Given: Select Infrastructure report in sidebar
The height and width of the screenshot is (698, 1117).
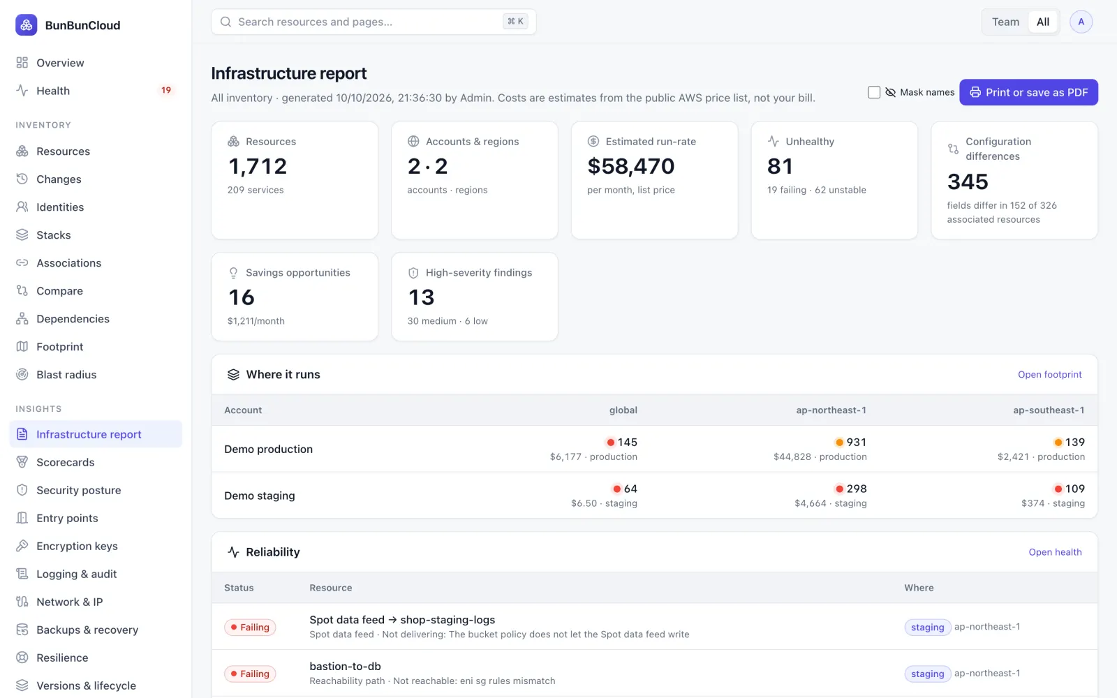Looking at the screenshot, I should [x=96, y=434].
